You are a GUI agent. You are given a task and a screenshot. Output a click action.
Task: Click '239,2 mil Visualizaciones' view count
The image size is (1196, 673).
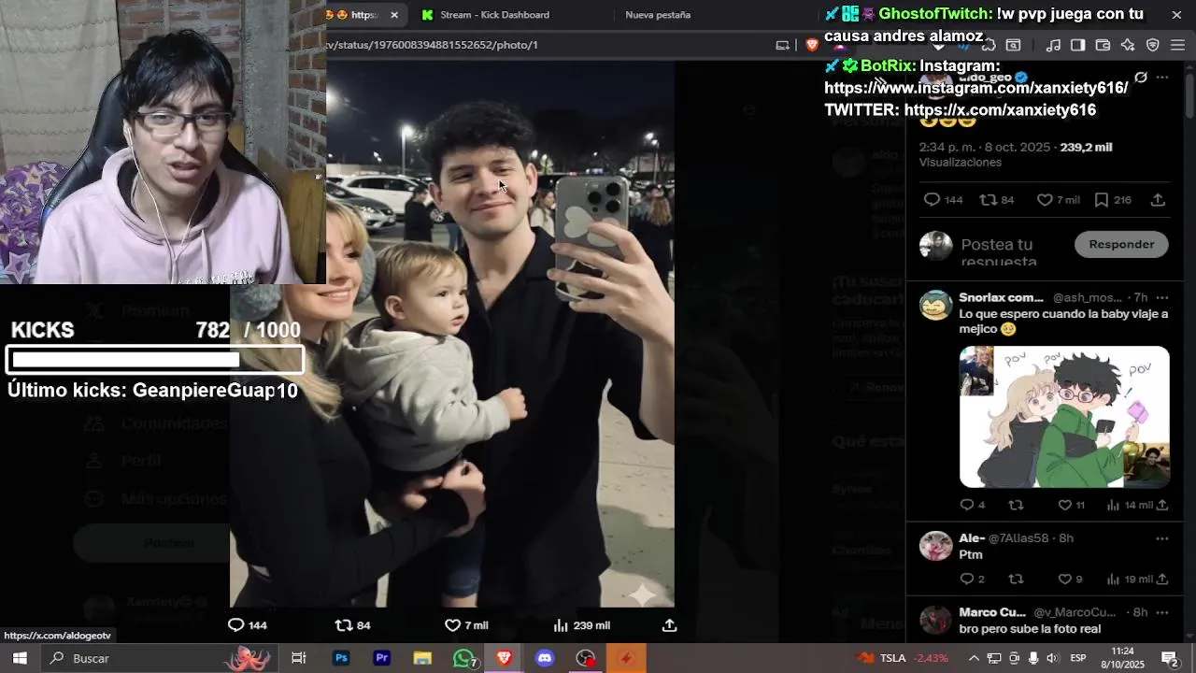(x=1016, y=154)
